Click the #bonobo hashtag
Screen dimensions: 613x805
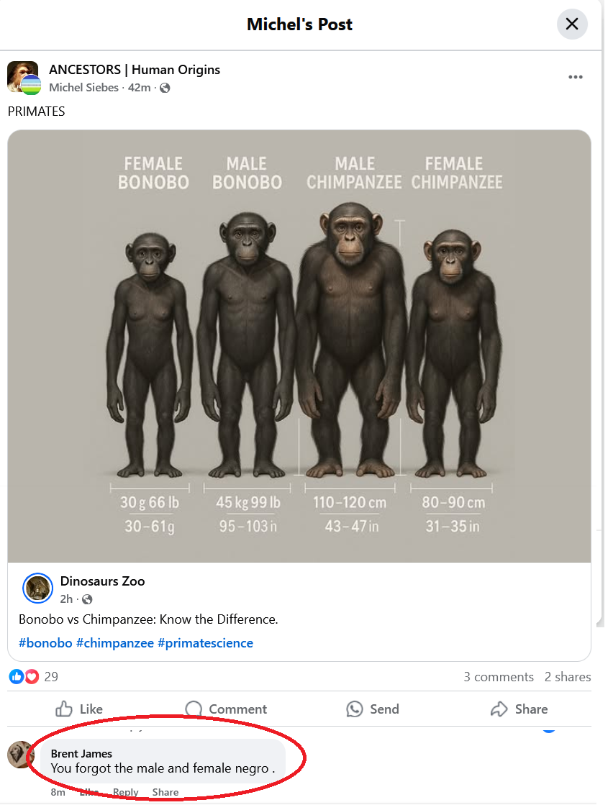(x=45, y=643)
